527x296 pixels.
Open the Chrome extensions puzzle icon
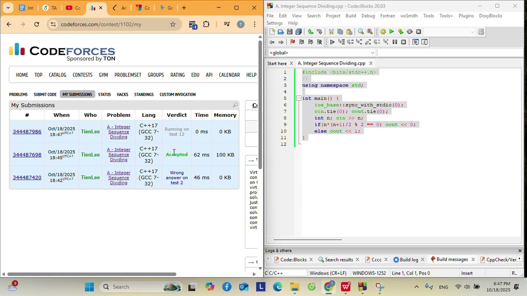point(206,24)
